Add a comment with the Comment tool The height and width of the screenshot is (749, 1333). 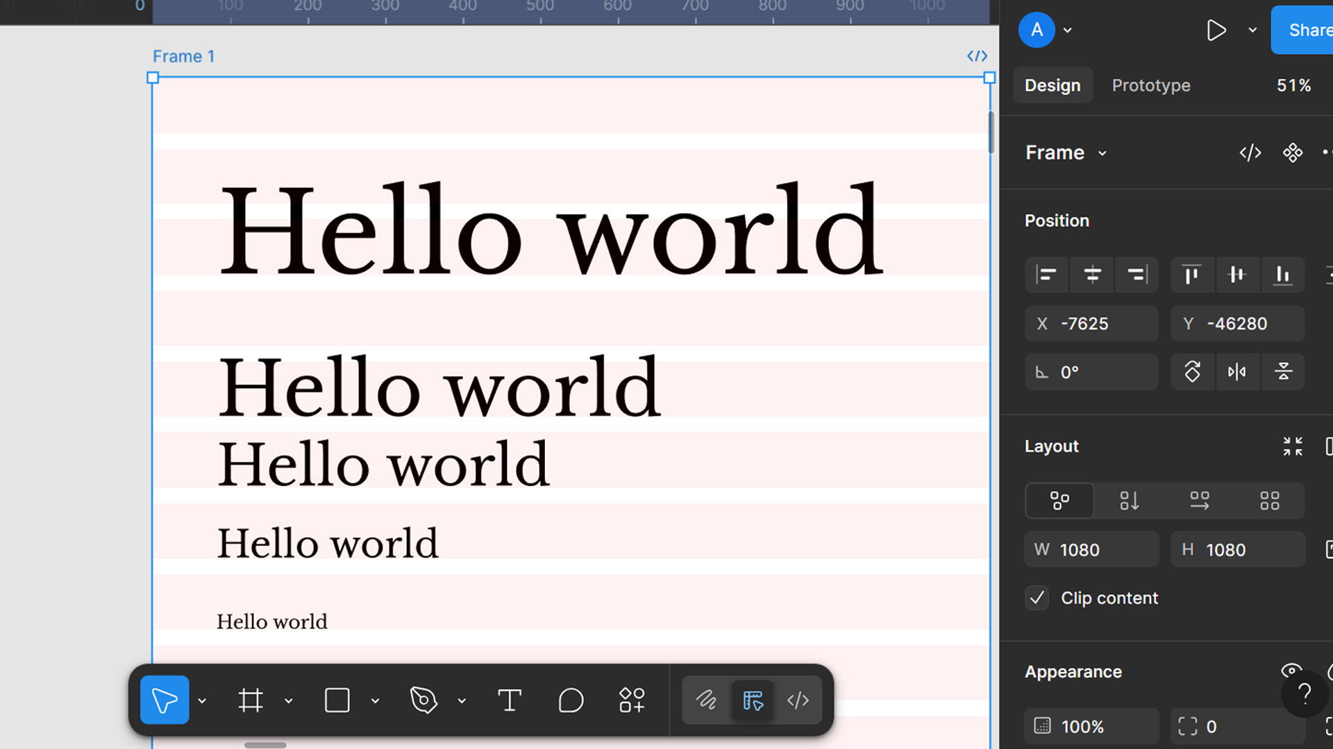click(x=571, y=700)
